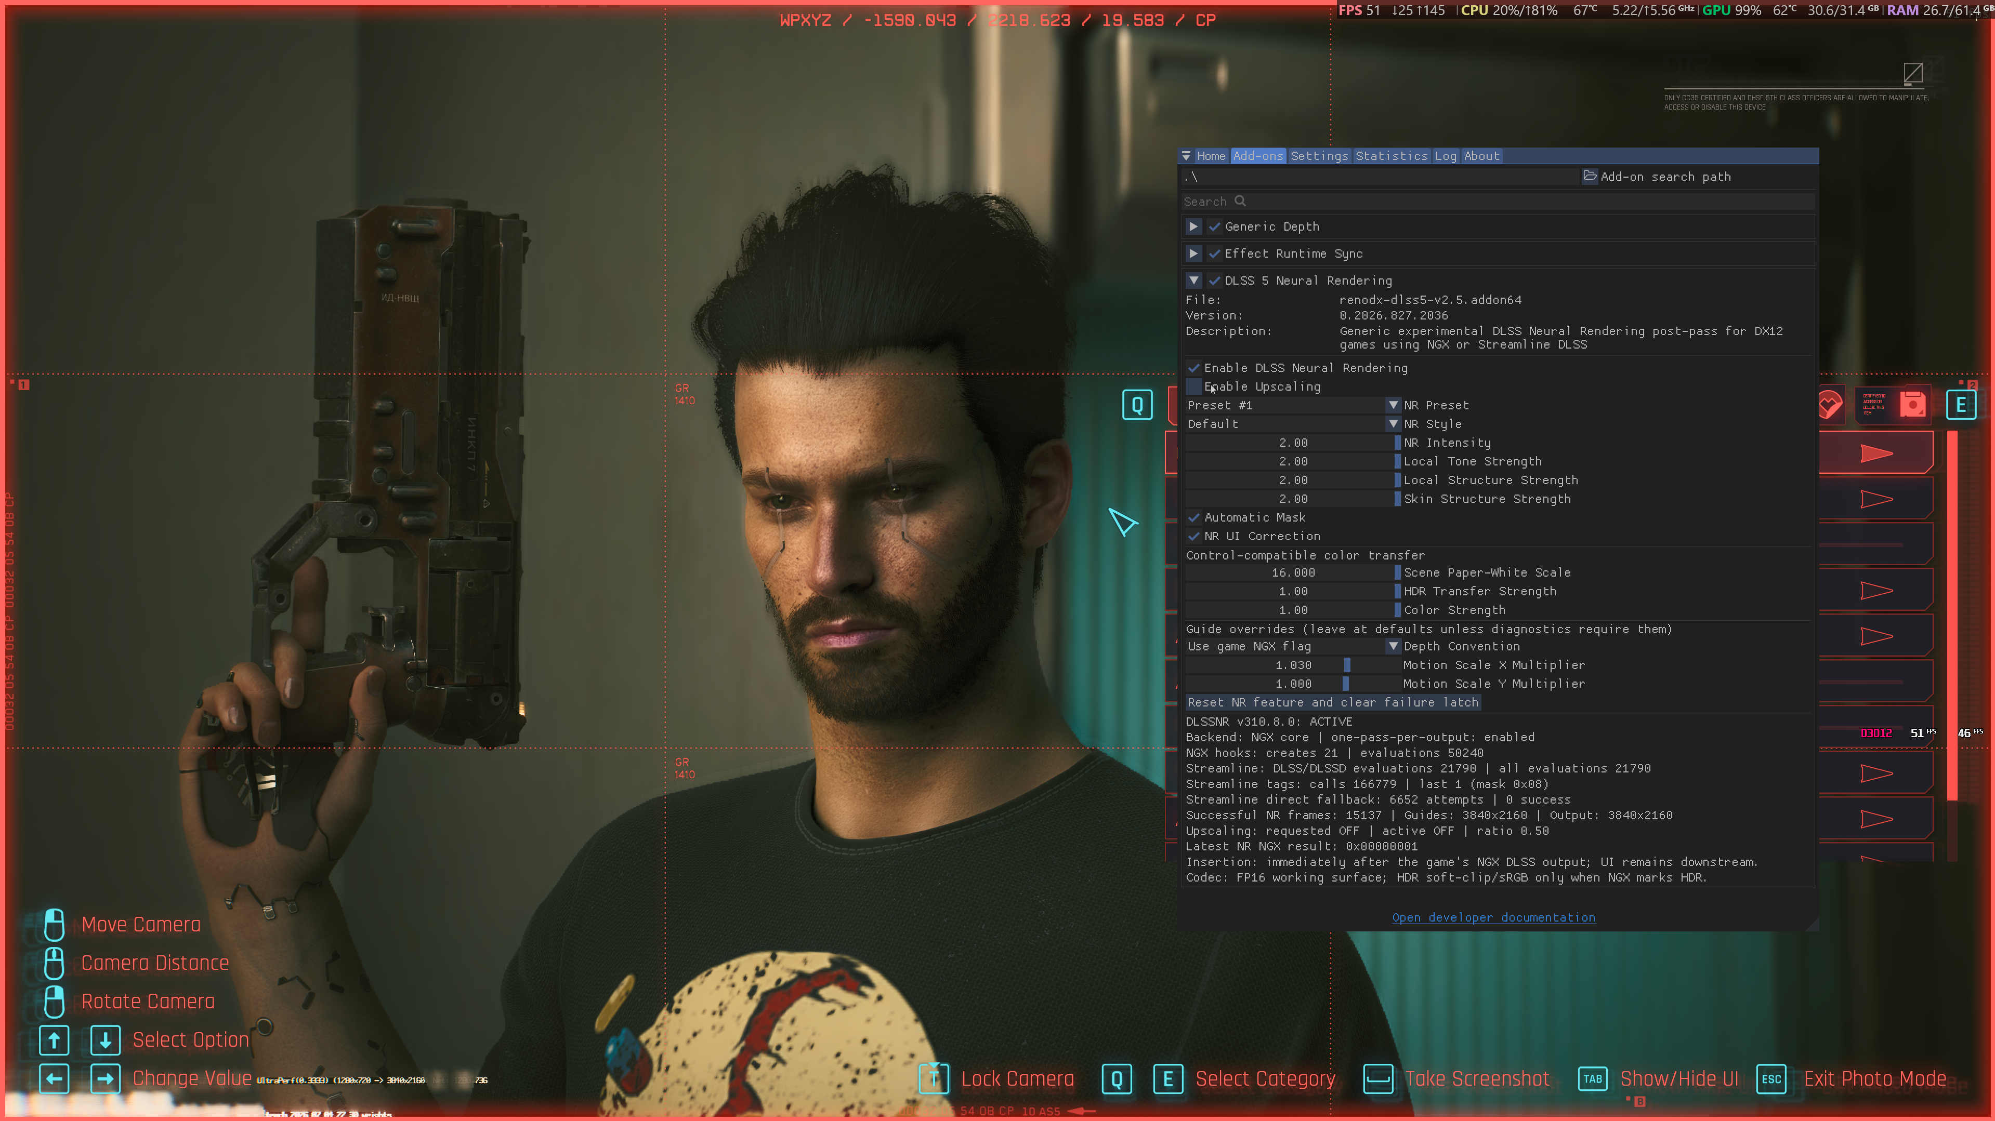Image resolution: width=1995 pixels, height=1121 pixels.
Task: Expand the Generic Depth add-on section
Action: 1193,227
